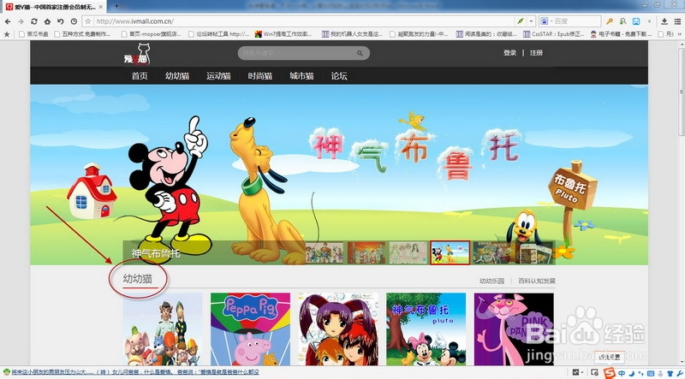Select the 城市猫 navigation item
685x379 pixels.
(301, 76)
